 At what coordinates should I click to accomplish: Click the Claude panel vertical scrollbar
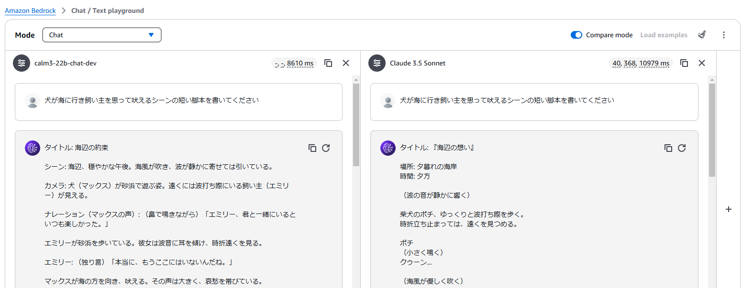(x=712, y=130)
